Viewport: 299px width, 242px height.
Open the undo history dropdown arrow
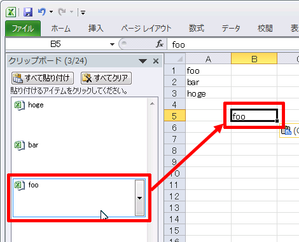click(x=51, y=12)
